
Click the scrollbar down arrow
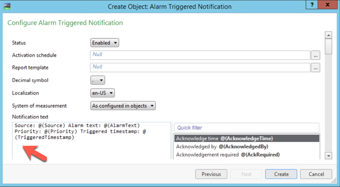coord(328,156)
